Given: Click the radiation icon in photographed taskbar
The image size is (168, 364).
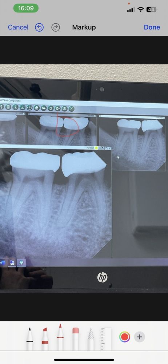Looking at the screenshot, I should click(21, 263).
